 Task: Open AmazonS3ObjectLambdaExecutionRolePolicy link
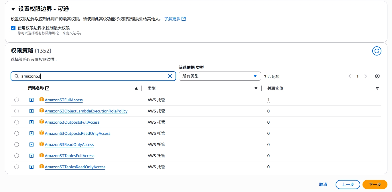click(x=86, y=111)
